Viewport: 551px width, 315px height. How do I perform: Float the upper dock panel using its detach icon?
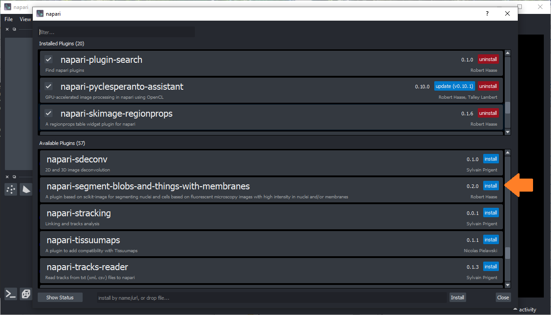14,29
